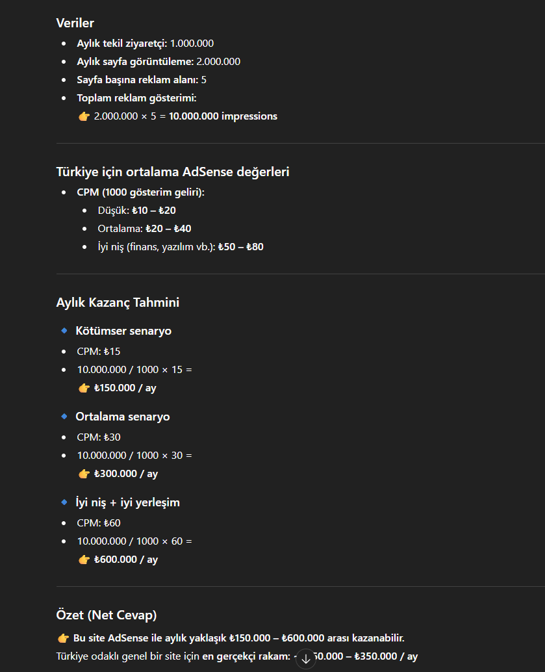Click the Aylık tekil ziyaretçi bullet text
Viewport: 545px width, 672px height.
click(146, 44)
